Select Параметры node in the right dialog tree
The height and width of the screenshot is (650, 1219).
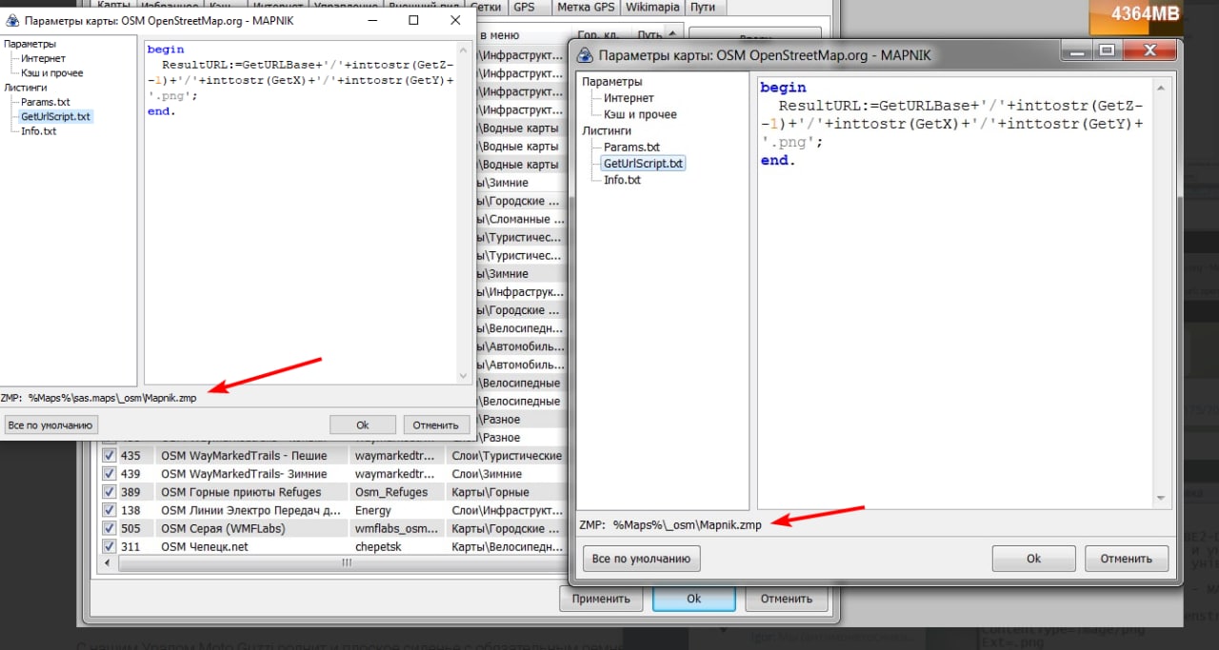[x=612, y=82]
